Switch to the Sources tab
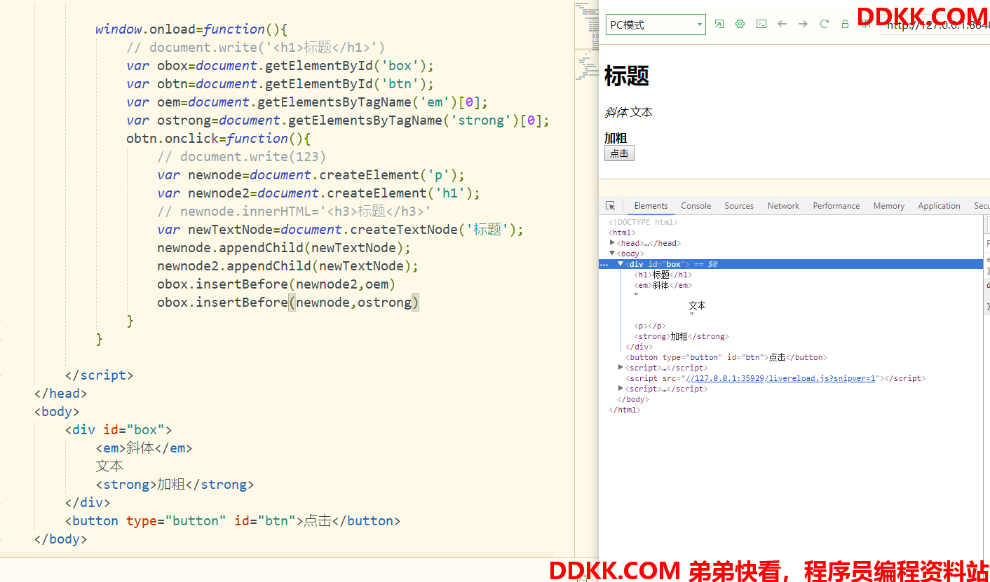Screen dimensions: 990x582 [x=739, y=206]
